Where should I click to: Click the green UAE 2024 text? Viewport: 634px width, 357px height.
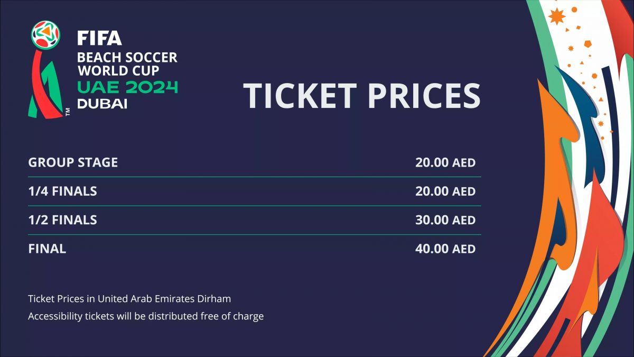pyautogui.click(x=127, y=87)
